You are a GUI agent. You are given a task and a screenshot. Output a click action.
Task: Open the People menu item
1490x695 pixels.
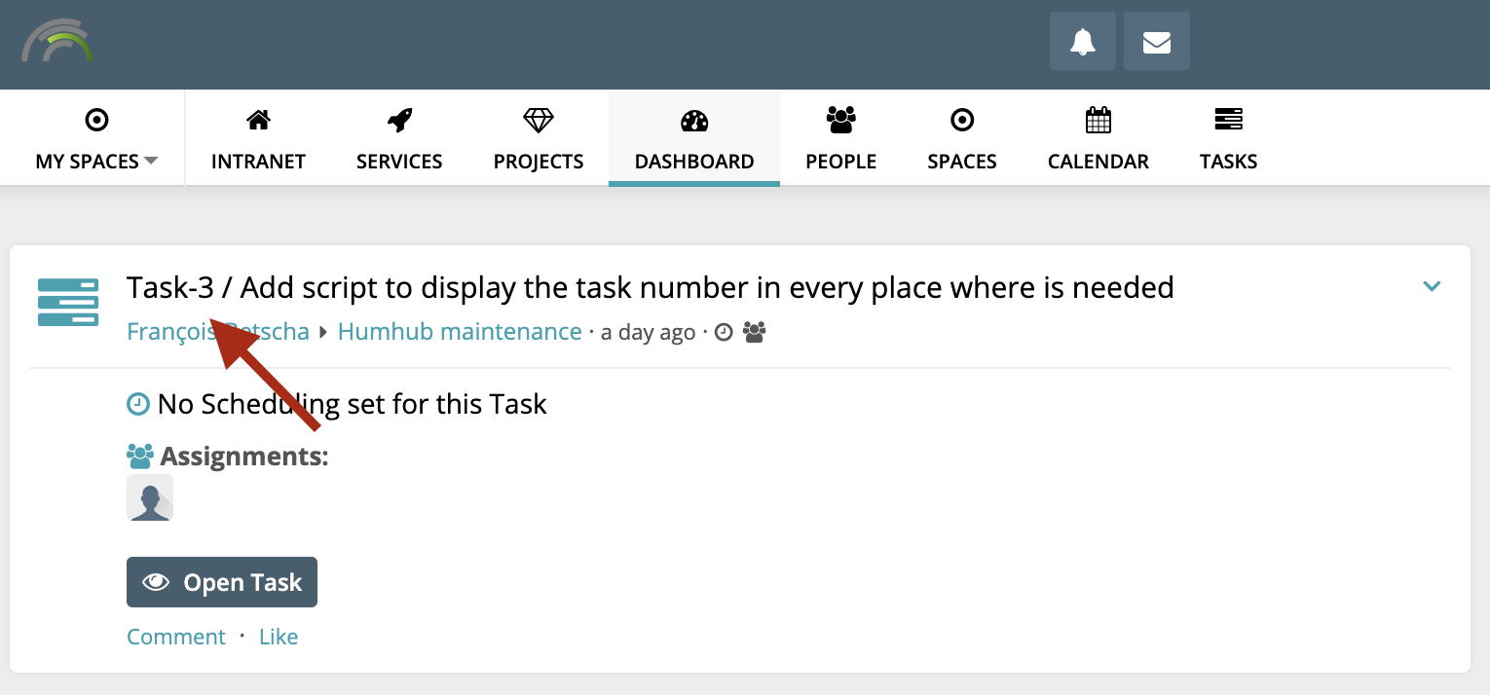(x=841, y=138)
